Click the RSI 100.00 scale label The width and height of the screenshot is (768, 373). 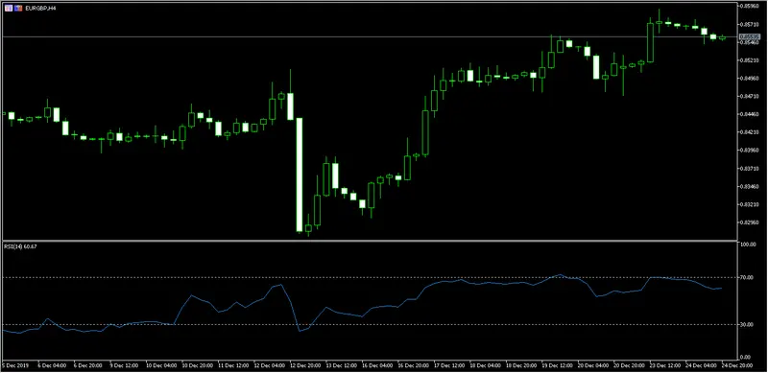click(x=748, y=245)
